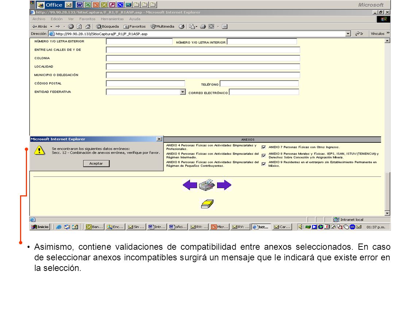Toggle the ANEXO 9 checkbox
This screenshot has width=407, height=314.
pyautogui.click(x=264, y=164)
